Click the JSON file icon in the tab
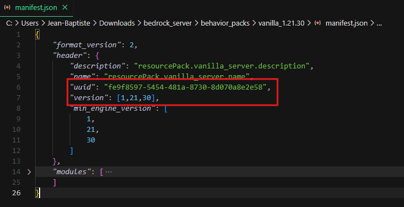The height and width of the screenshot is (207, 404). (x=7, y=8)
